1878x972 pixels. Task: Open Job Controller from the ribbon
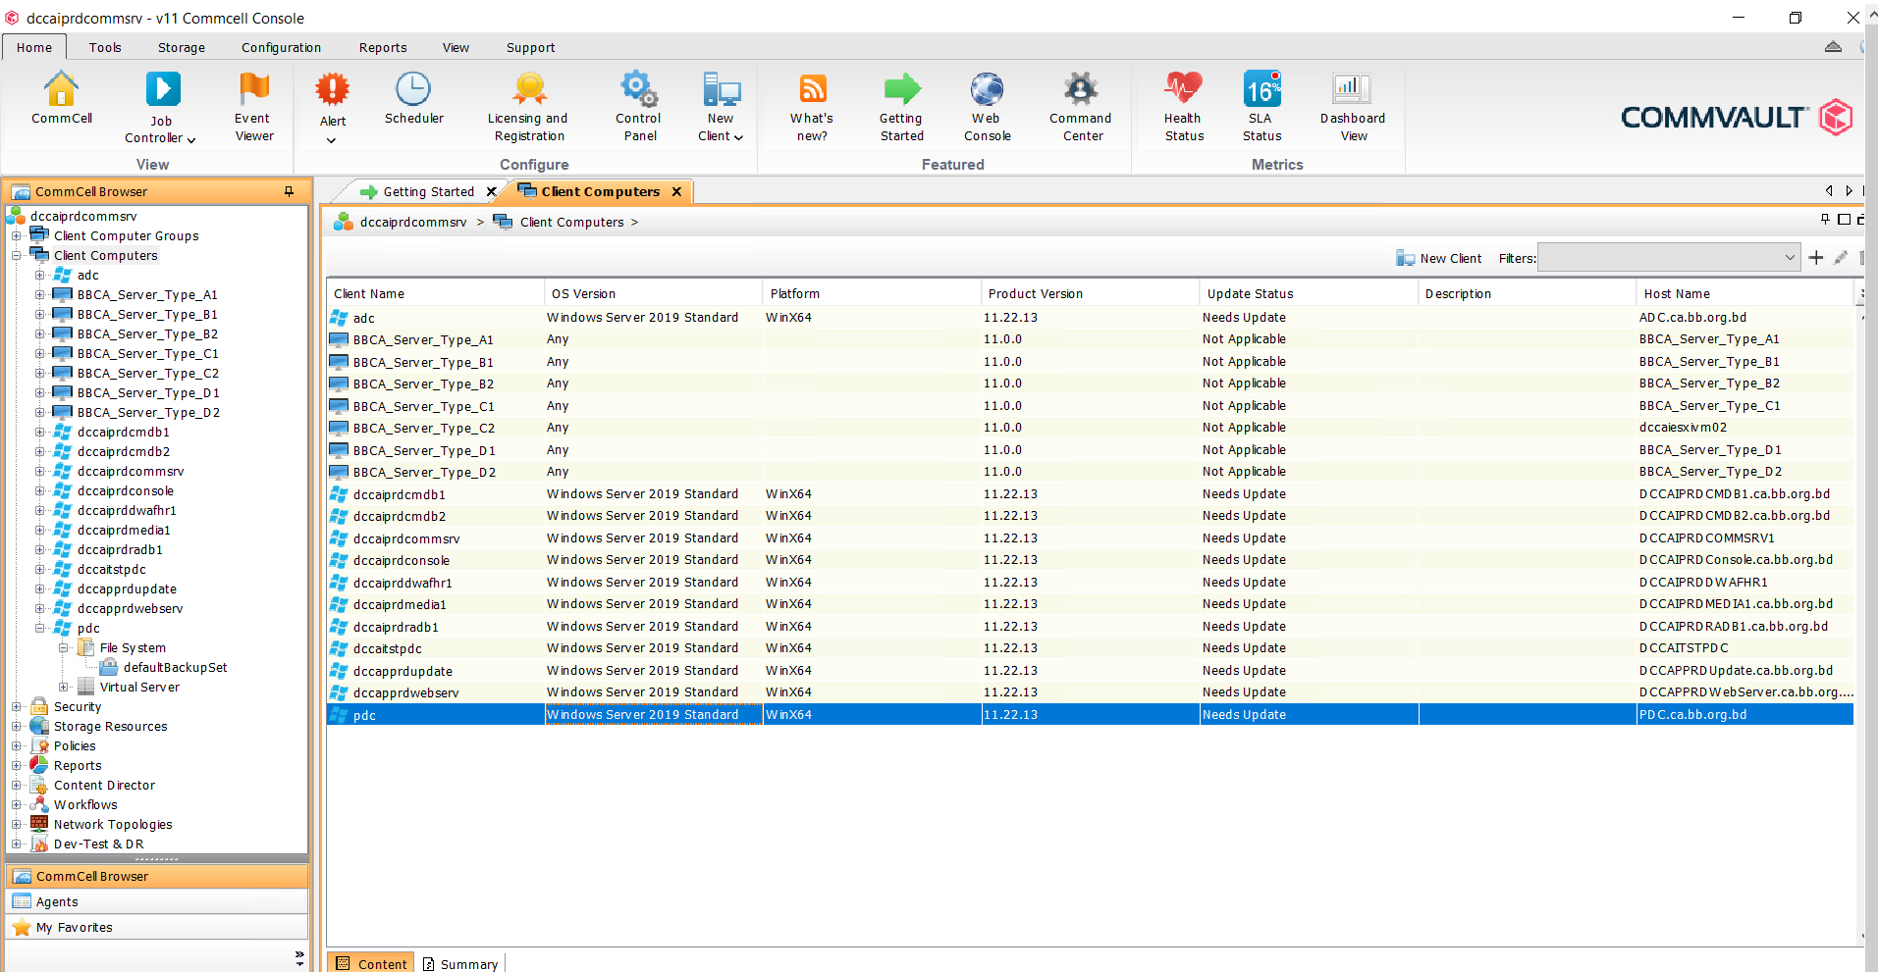point(161,108)
